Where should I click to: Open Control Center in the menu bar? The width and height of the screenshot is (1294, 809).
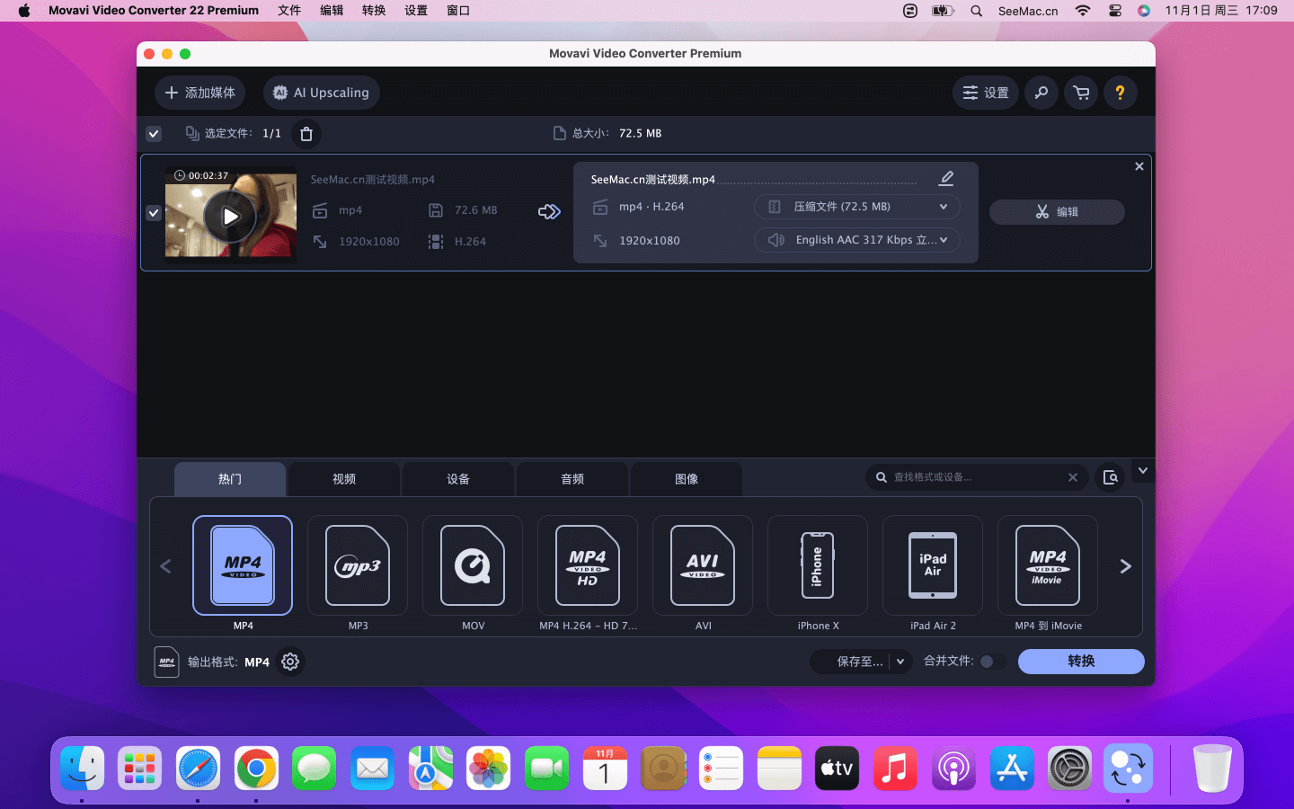tap(1115, 11)
